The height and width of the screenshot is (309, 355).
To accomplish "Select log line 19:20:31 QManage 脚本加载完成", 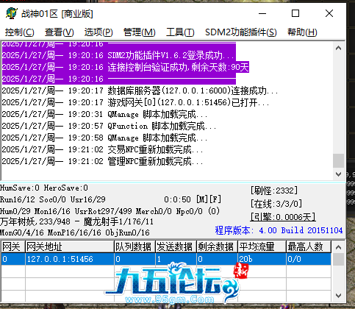I will [104, 114].
